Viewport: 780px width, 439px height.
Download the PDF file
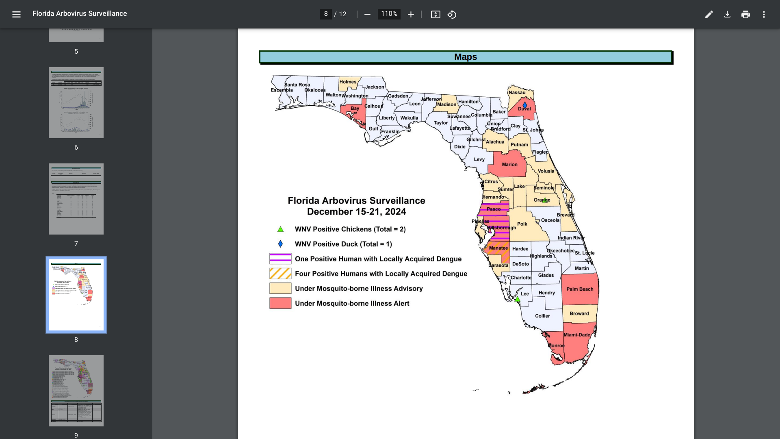click(727, 14)
